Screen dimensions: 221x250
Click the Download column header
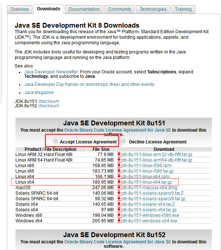[x=164, y=149]
